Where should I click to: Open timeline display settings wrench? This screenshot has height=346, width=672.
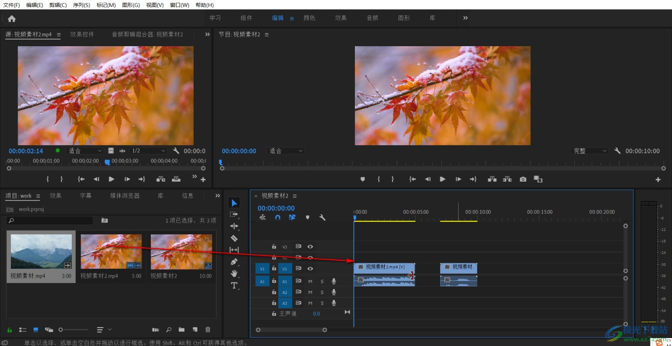click(x=322, y=218)
